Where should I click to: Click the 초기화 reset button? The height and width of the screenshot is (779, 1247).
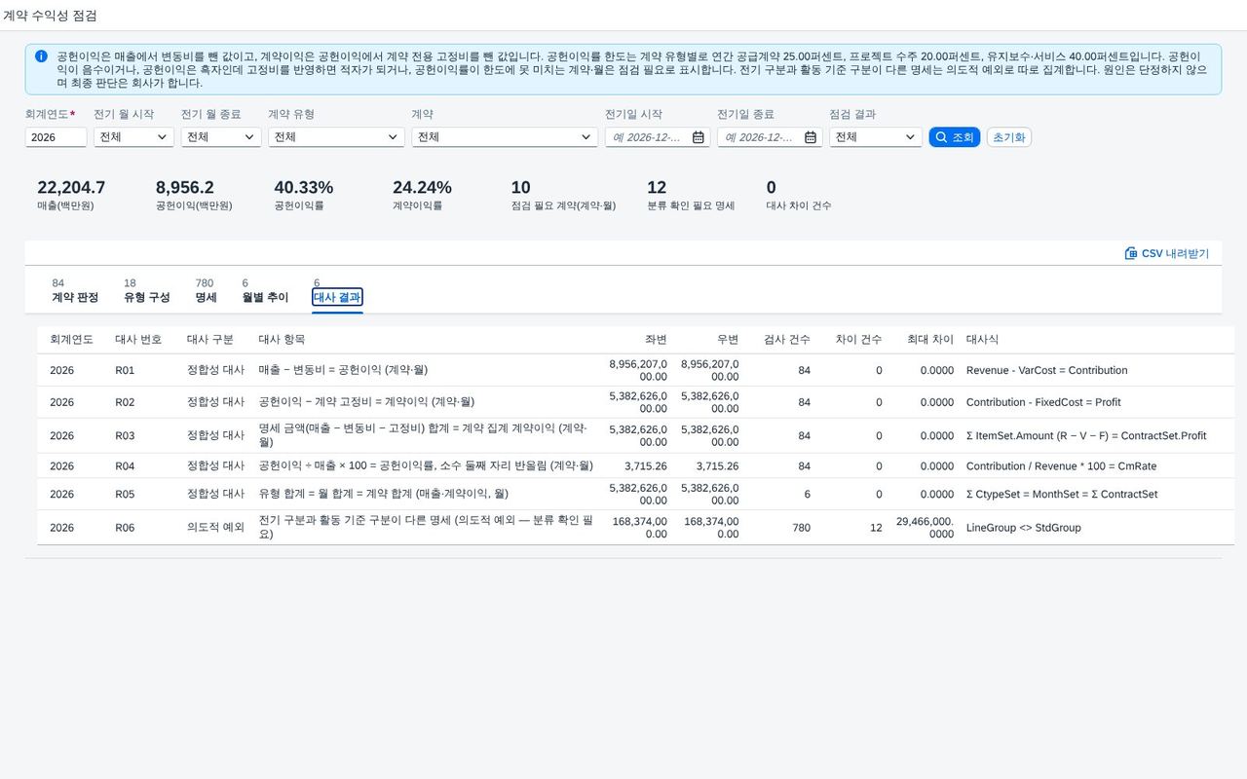coord(1009,137)
